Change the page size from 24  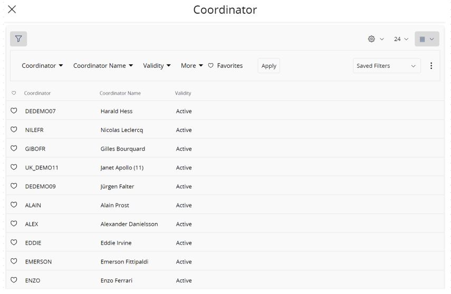click(401, 39)
